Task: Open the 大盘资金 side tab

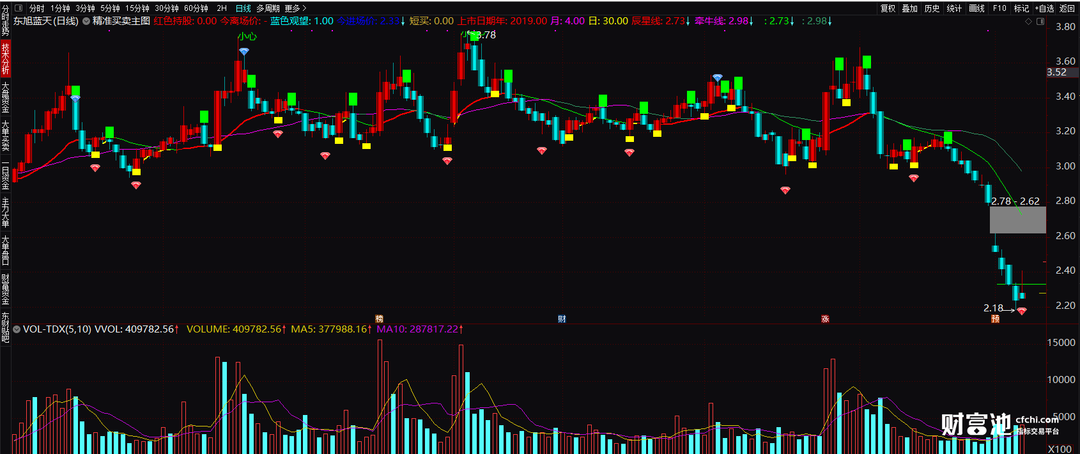Action: (5, 97)
